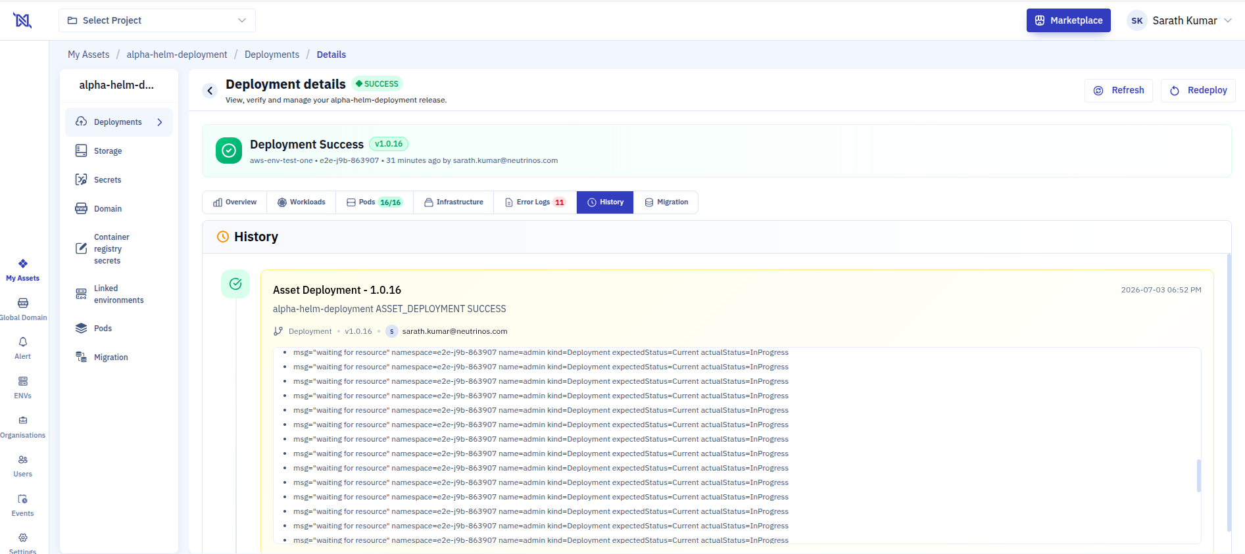
Task: Open Users in the left rail
Action: click(x=23, y=466)
